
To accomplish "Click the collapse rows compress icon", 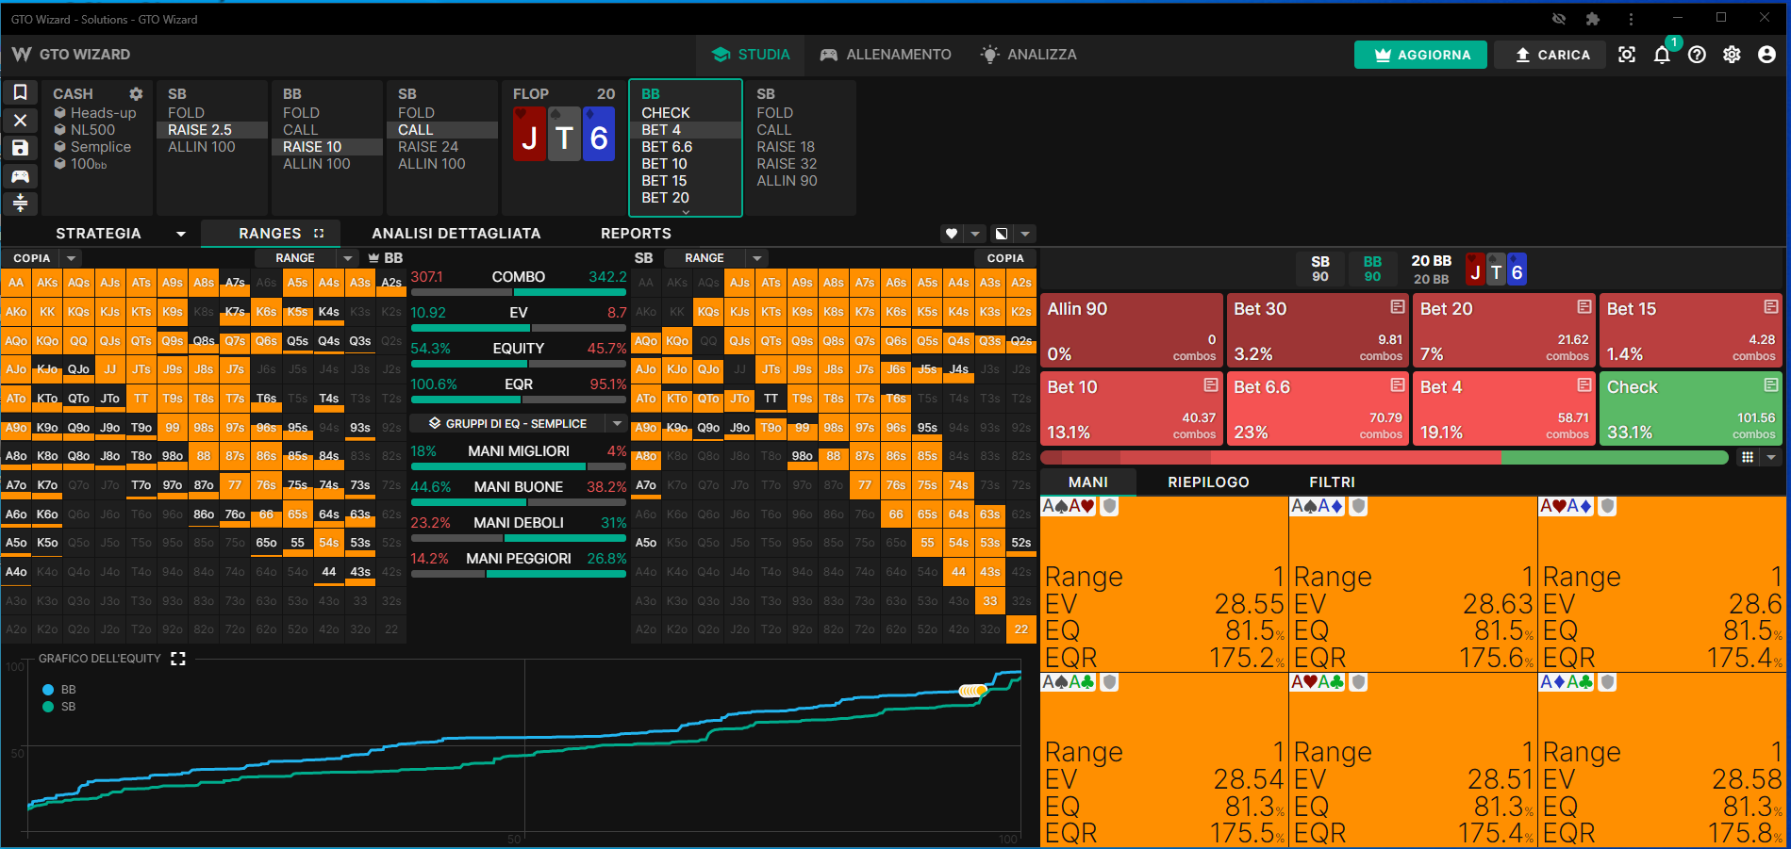I will (20, 204).
